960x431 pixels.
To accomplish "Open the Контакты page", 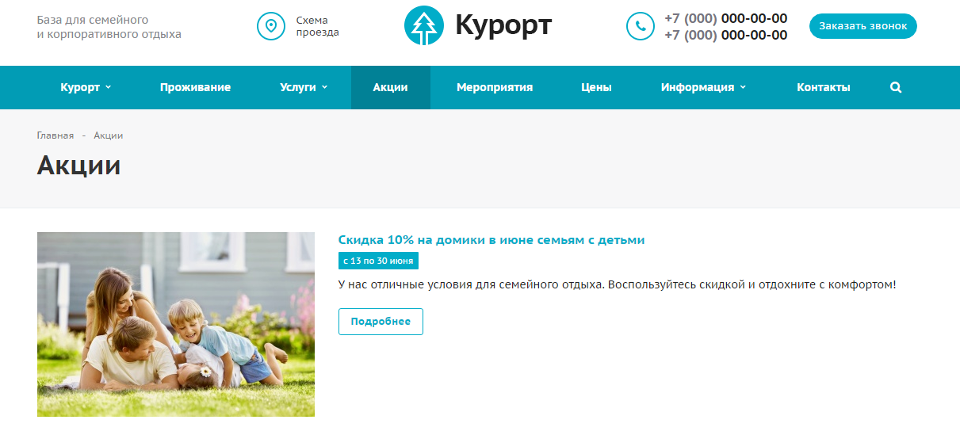I will 824,88.
